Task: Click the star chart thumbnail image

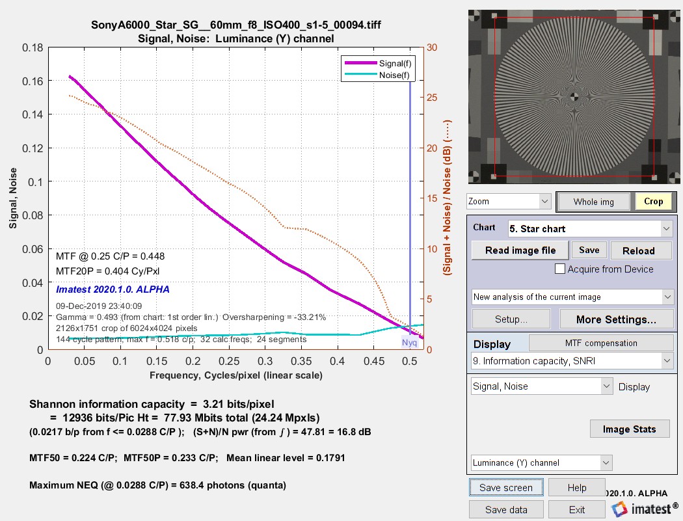Action: 574,97
